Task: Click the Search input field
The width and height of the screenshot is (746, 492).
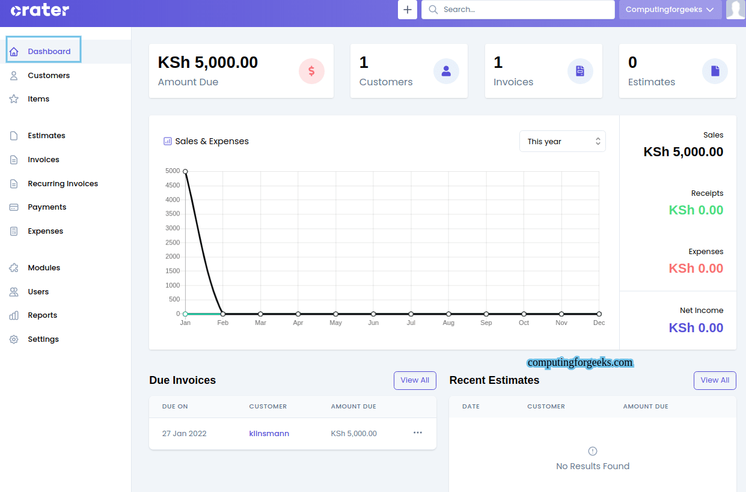Action: click(x=518, y=10)
